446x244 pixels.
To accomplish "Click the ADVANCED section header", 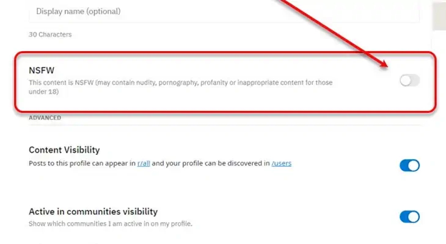I will 45,118.
